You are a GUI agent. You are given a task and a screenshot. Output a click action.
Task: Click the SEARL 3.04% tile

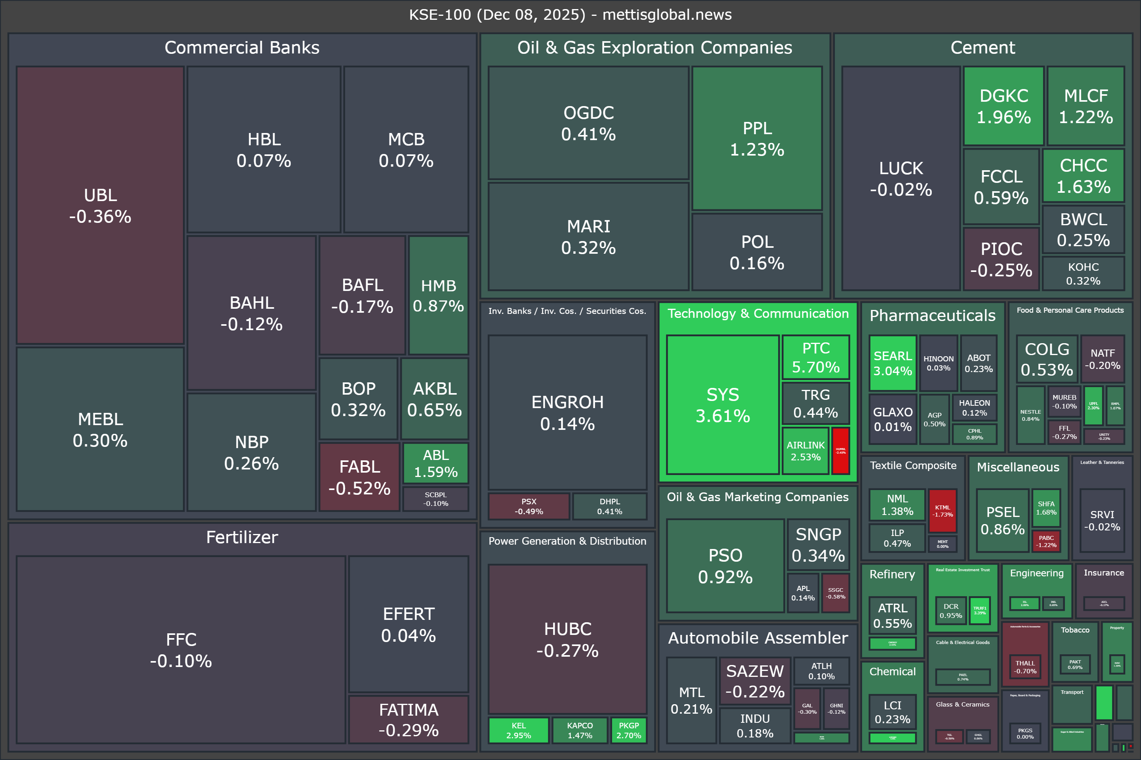893,363
